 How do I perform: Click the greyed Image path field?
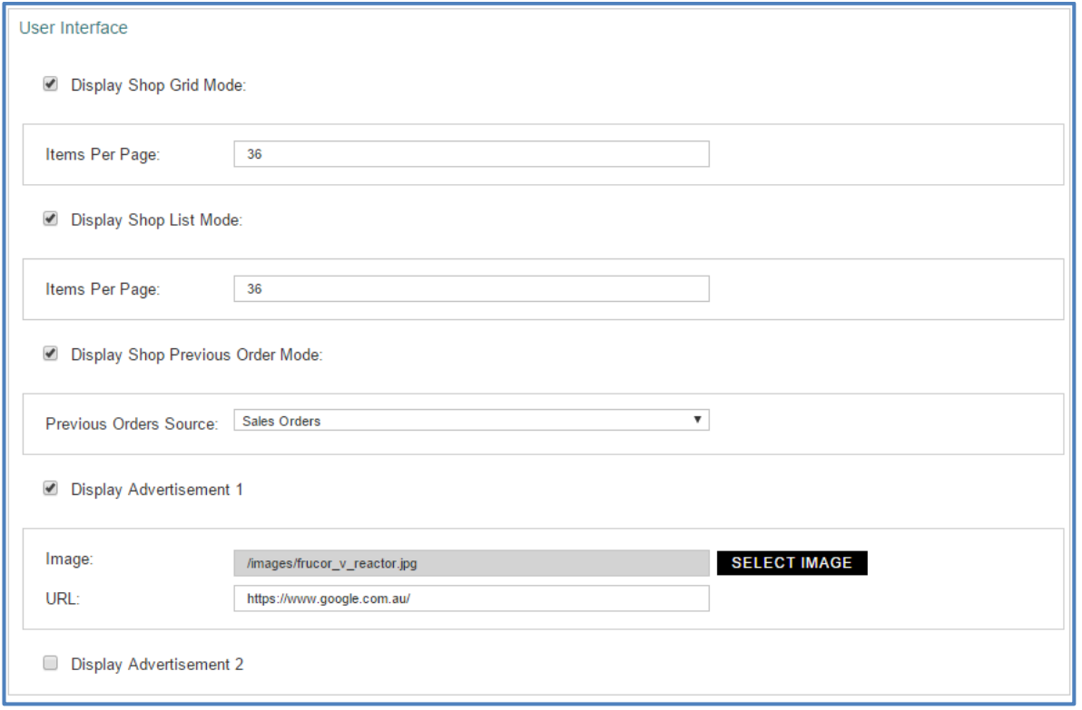coord(471,563)
